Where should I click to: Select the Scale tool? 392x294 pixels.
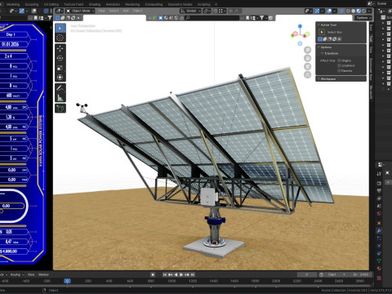[60, 68]
